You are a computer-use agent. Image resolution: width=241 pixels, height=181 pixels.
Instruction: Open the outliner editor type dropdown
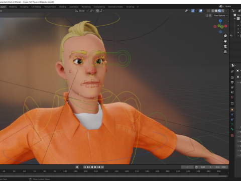click(x=233, y=11)
